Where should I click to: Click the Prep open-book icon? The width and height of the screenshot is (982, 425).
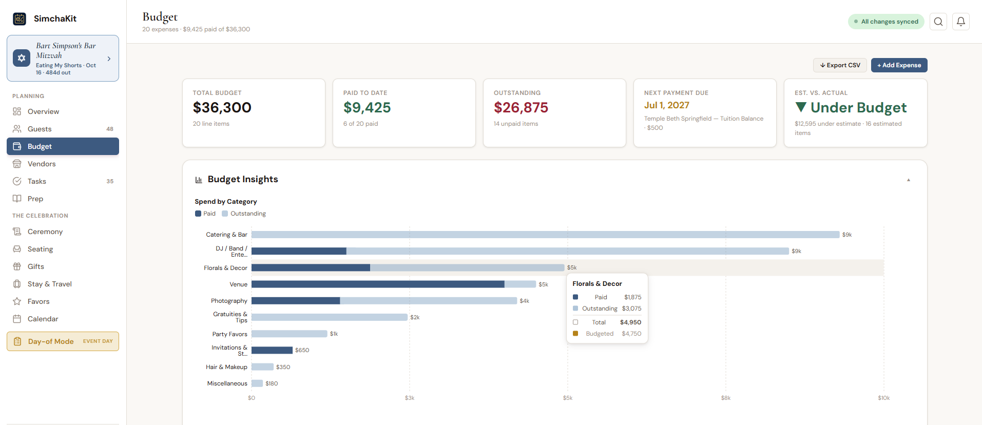tap(17, 199)
